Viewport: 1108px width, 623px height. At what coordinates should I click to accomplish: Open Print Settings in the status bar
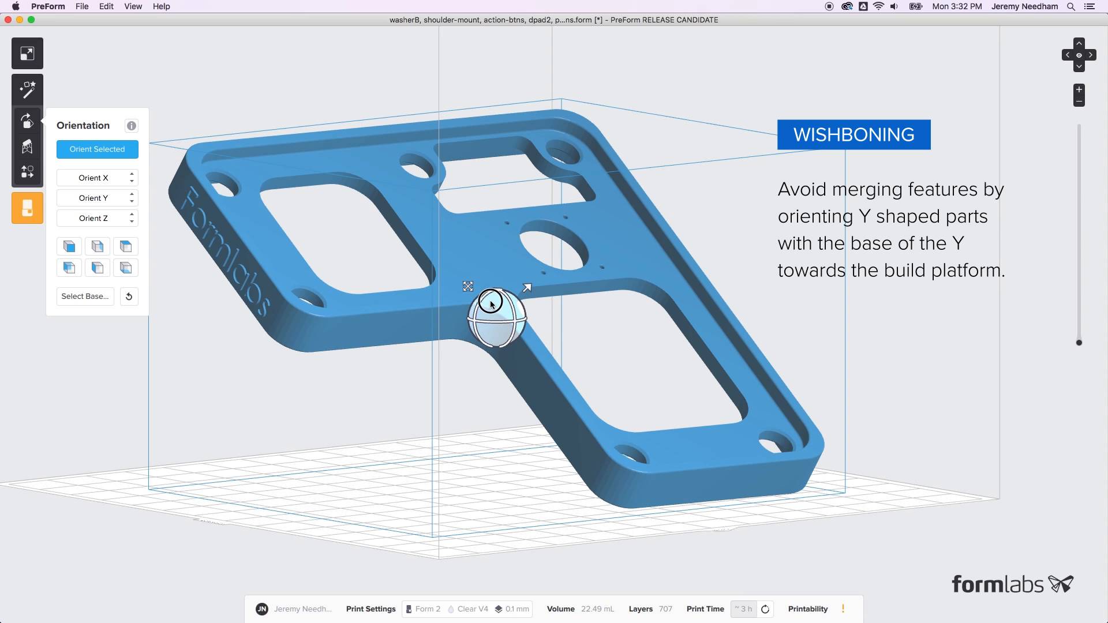(x=371, y=609)
